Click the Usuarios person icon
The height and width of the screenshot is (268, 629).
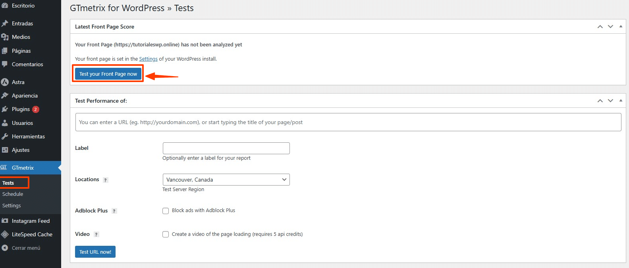pos(5,123)
